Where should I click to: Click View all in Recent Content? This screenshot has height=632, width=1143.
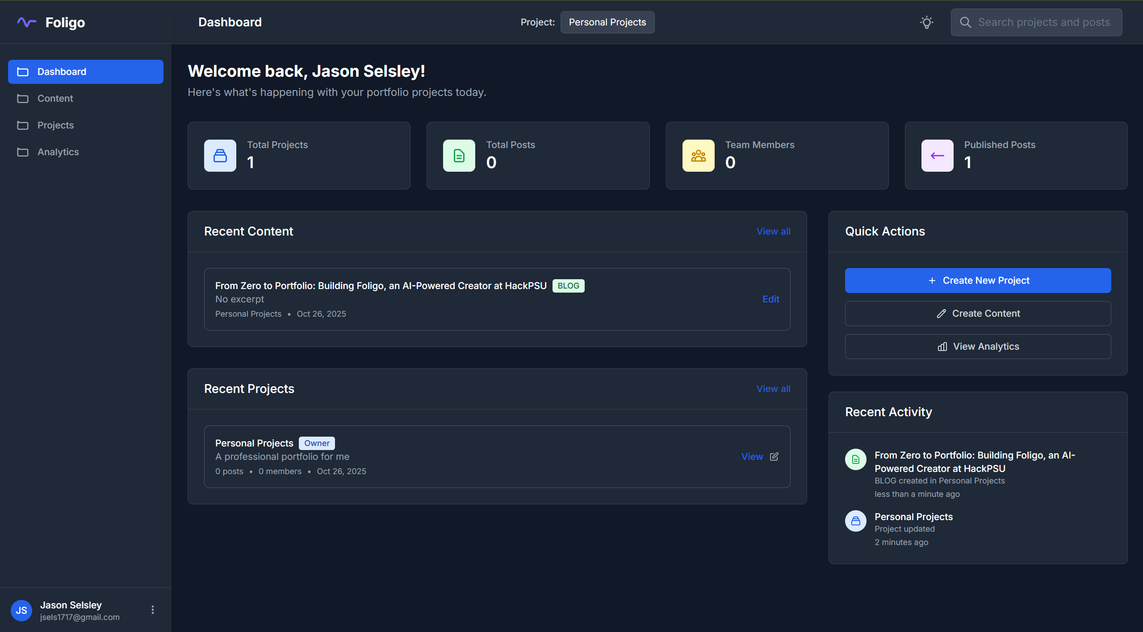click(x=773, y=231)
